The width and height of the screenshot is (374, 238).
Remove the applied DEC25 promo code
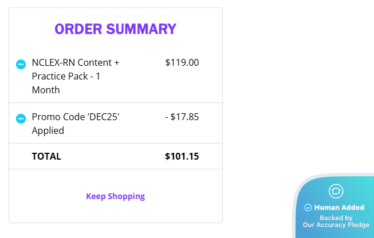21,119
